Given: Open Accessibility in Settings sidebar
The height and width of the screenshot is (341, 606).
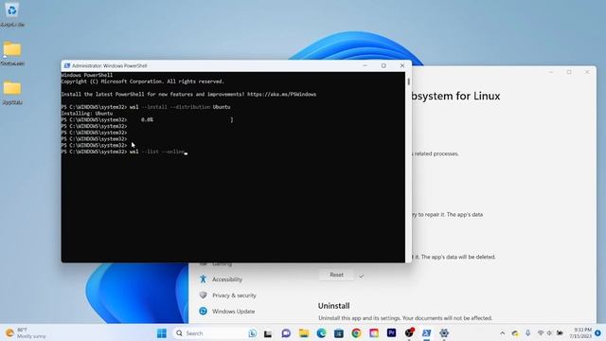Looking at the screenshot, I should coord(227,279).
